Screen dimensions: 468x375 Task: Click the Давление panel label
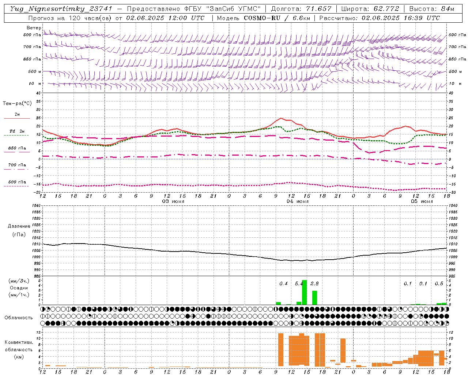19,226
